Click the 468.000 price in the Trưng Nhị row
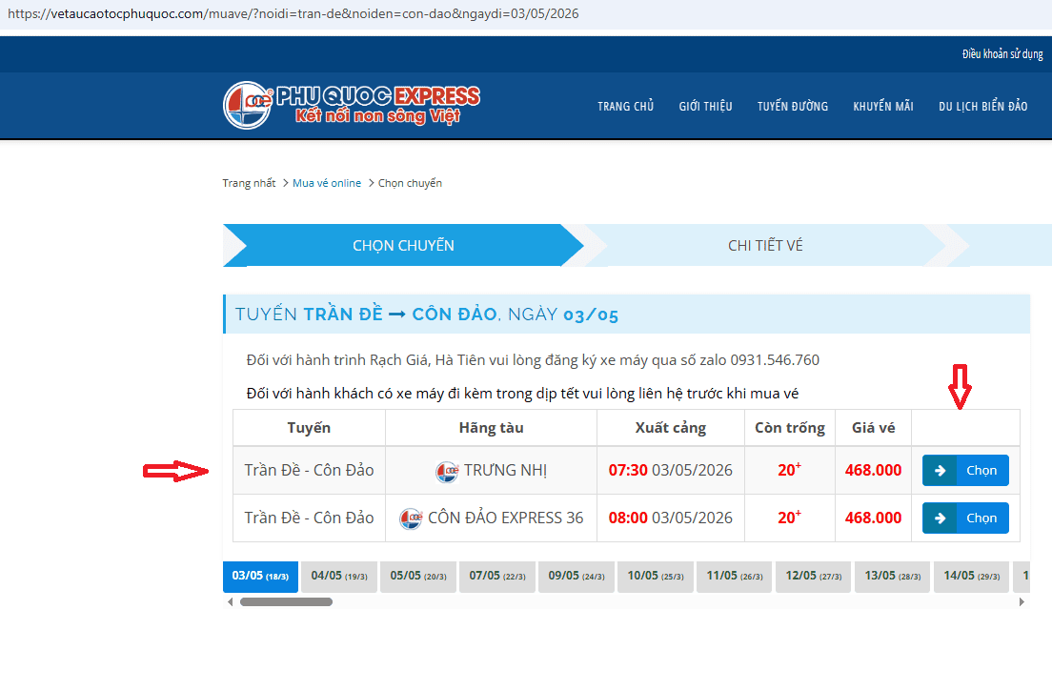The width and height of the screenshot is (1052, 691). click(873, 470)
